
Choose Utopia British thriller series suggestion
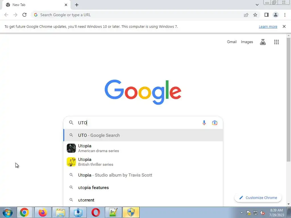pos(143,162)
